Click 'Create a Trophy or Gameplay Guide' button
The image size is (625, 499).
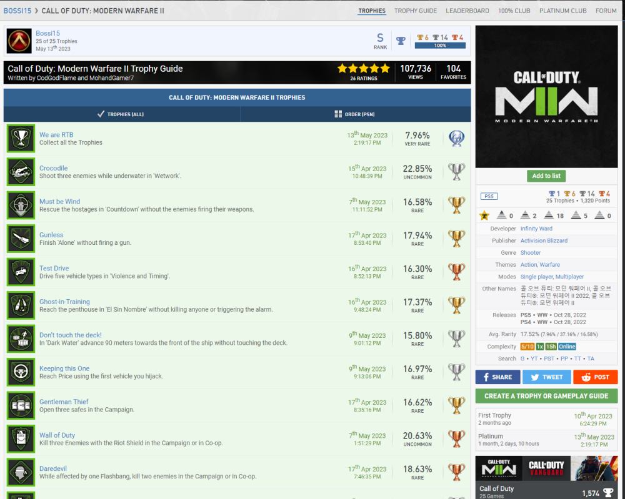point(546,396)
